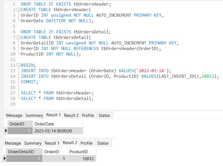Open the Status tab in upper results panel

[x=105, y=115]
